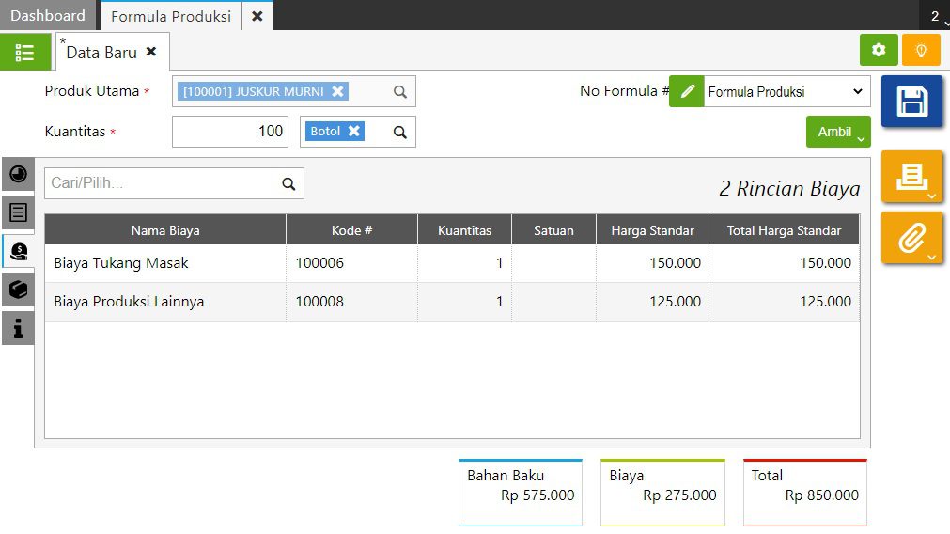The image size is (950, 534).
Task: Switch to the Dashboard tab
Action: [48, 16]
